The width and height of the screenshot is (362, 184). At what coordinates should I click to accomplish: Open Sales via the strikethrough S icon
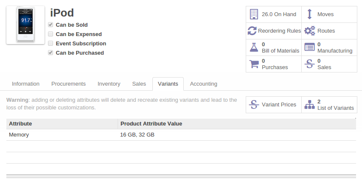pos(310,64)
